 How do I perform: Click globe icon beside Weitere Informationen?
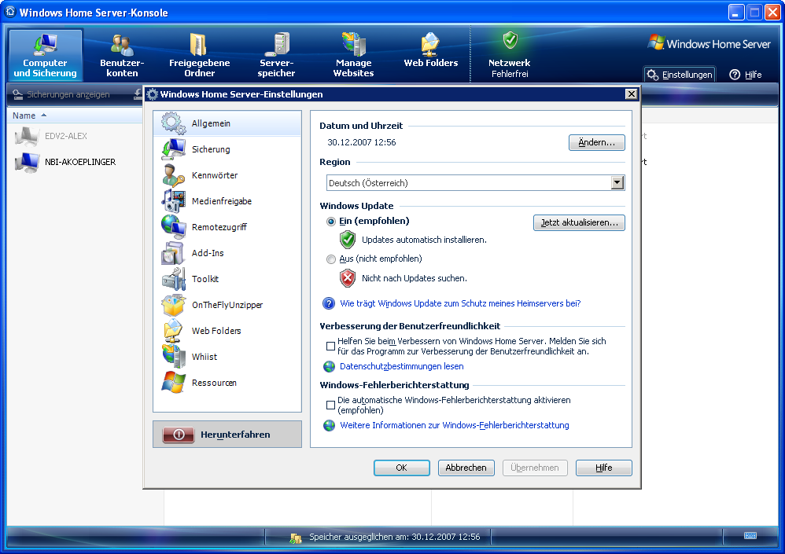tap(329, 425)
